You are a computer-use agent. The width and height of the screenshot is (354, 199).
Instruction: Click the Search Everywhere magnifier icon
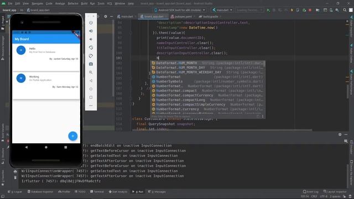[345, 10]
